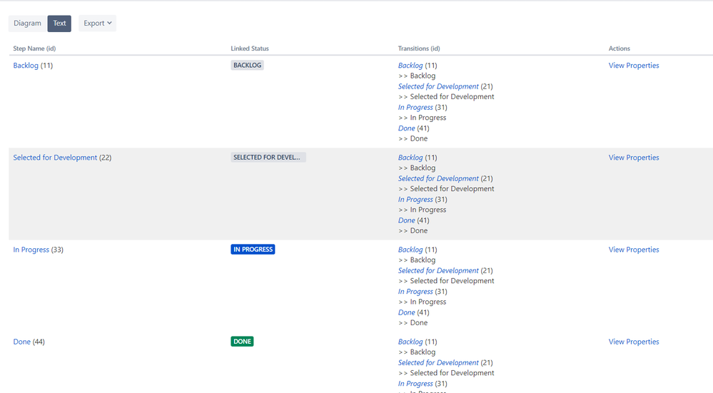Switch to the Diagram view tab
This screenshot has height=393, width=713.
pos(27,23)
